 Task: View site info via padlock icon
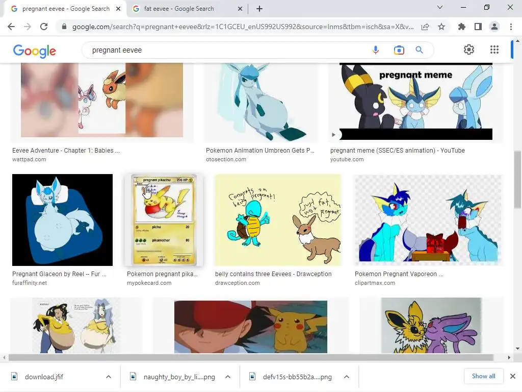pyautogui.click(x=64, y=27)
